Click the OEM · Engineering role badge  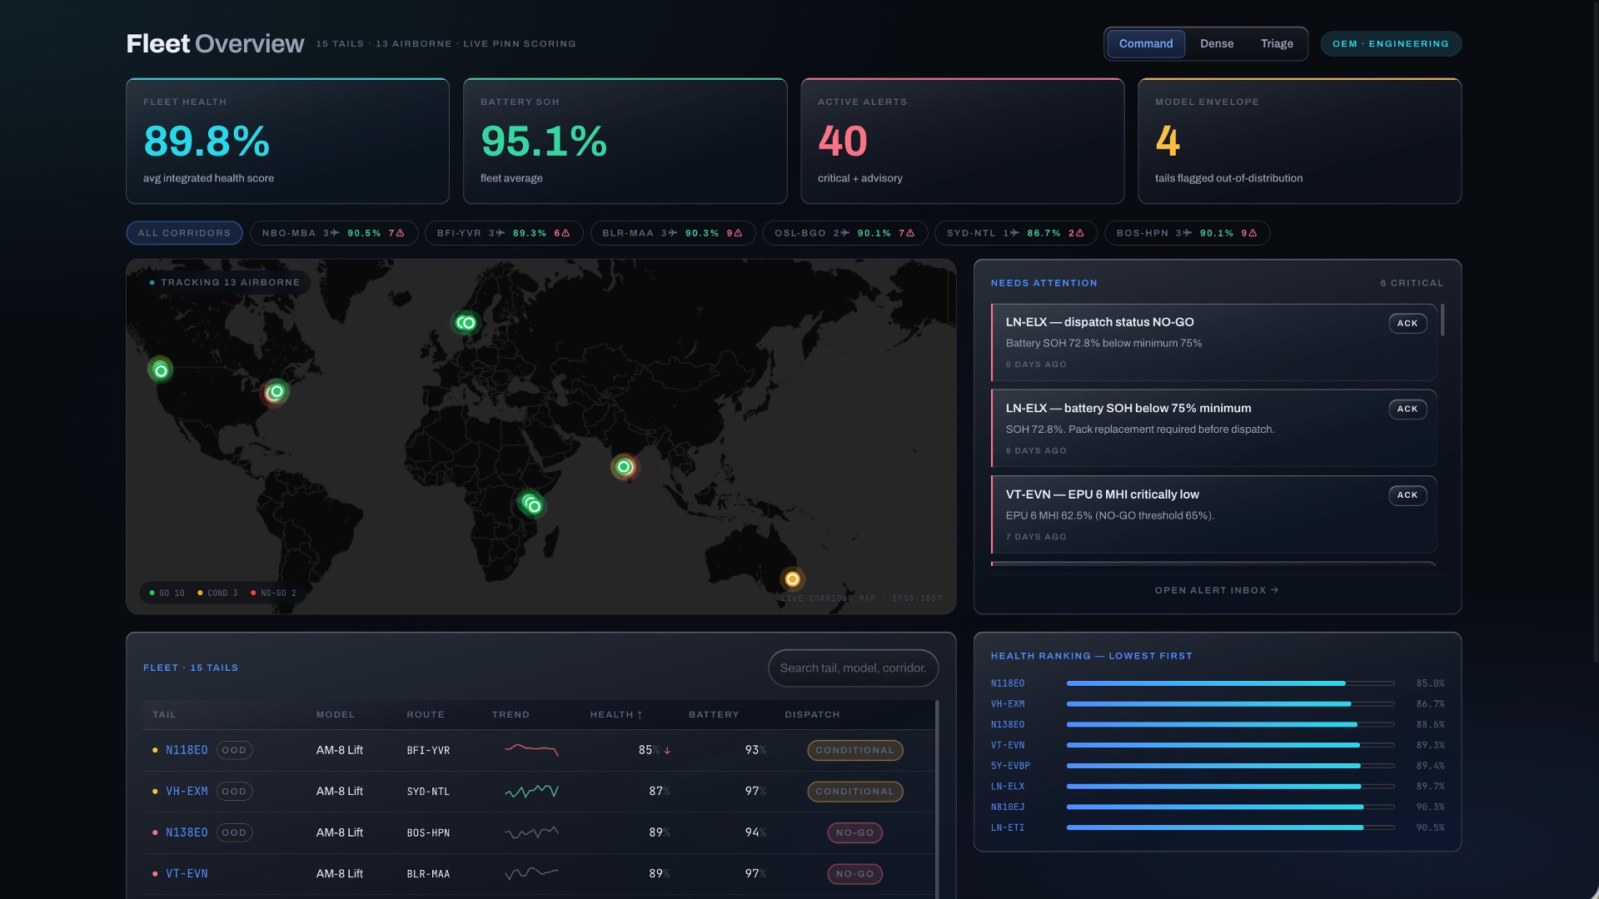pos(1390,44)
